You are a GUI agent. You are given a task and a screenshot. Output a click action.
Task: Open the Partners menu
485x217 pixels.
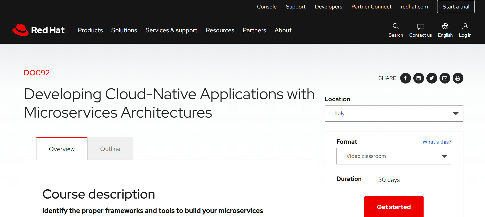click(x=254, y=30)
